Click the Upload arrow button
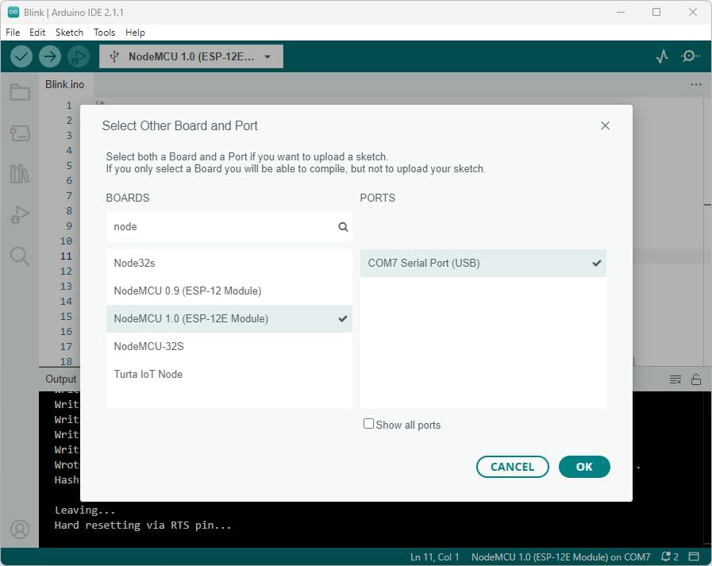 (50, 56)
